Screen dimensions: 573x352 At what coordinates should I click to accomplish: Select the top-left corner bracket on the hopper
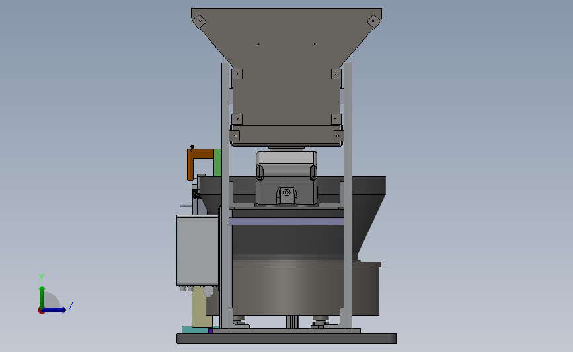[x=199, y=21]
